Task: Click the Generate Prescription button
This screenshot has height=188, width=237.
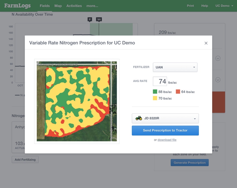Action: [x=190, y=162]
